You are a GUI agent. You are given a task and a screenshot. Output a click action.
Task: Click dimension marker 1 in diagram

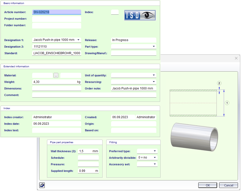coord(227,103)
